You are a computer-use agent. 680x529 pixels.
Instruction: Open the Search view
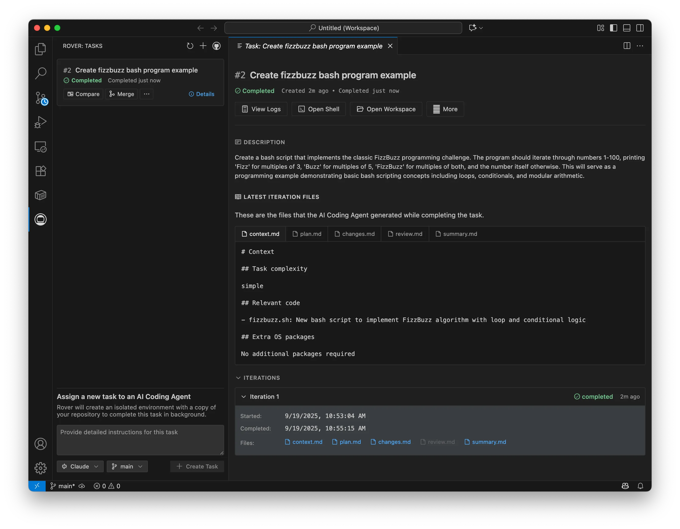click(41, 73)
